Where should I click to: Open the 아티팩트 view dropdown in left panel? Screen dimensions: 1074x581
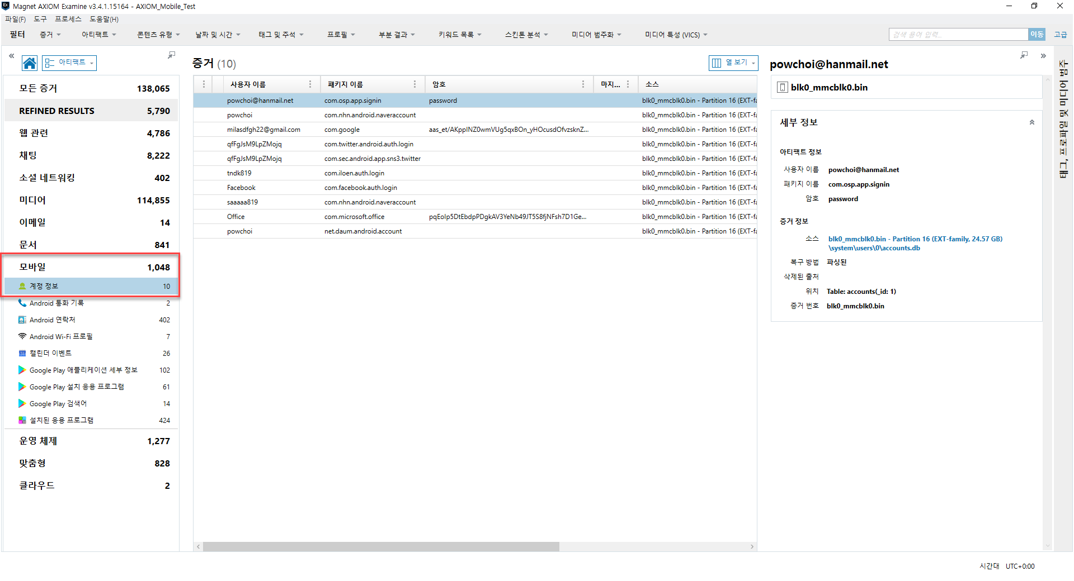point(69,63)
